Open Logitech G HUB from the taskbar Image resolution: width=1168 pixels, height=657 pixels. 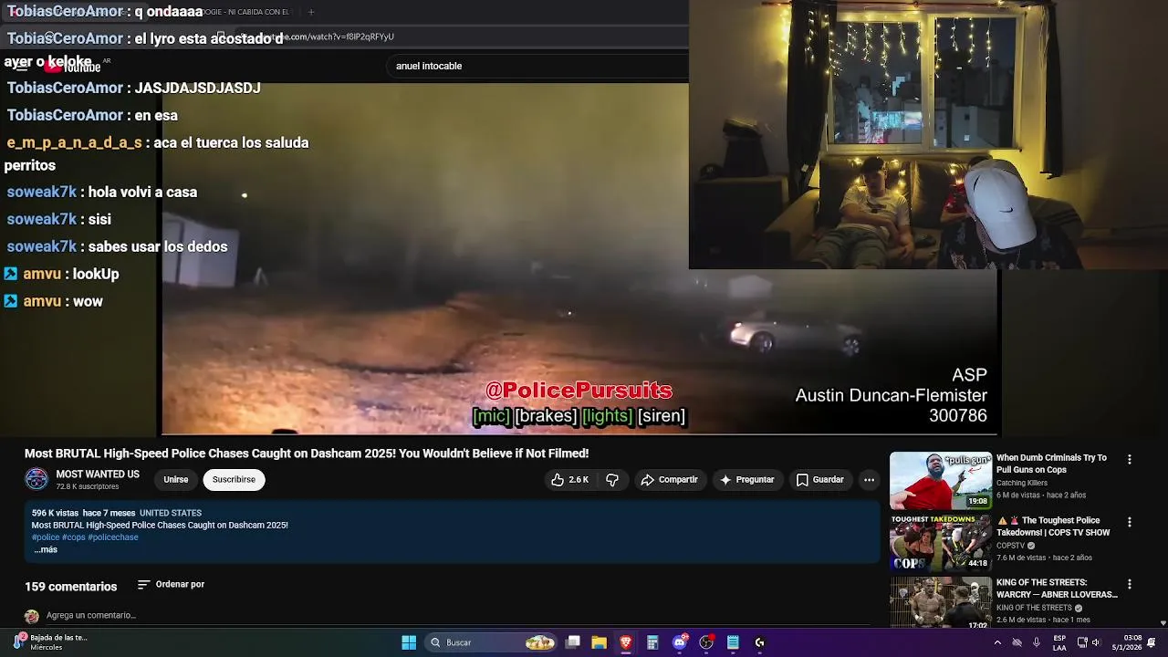coord(759,642)
